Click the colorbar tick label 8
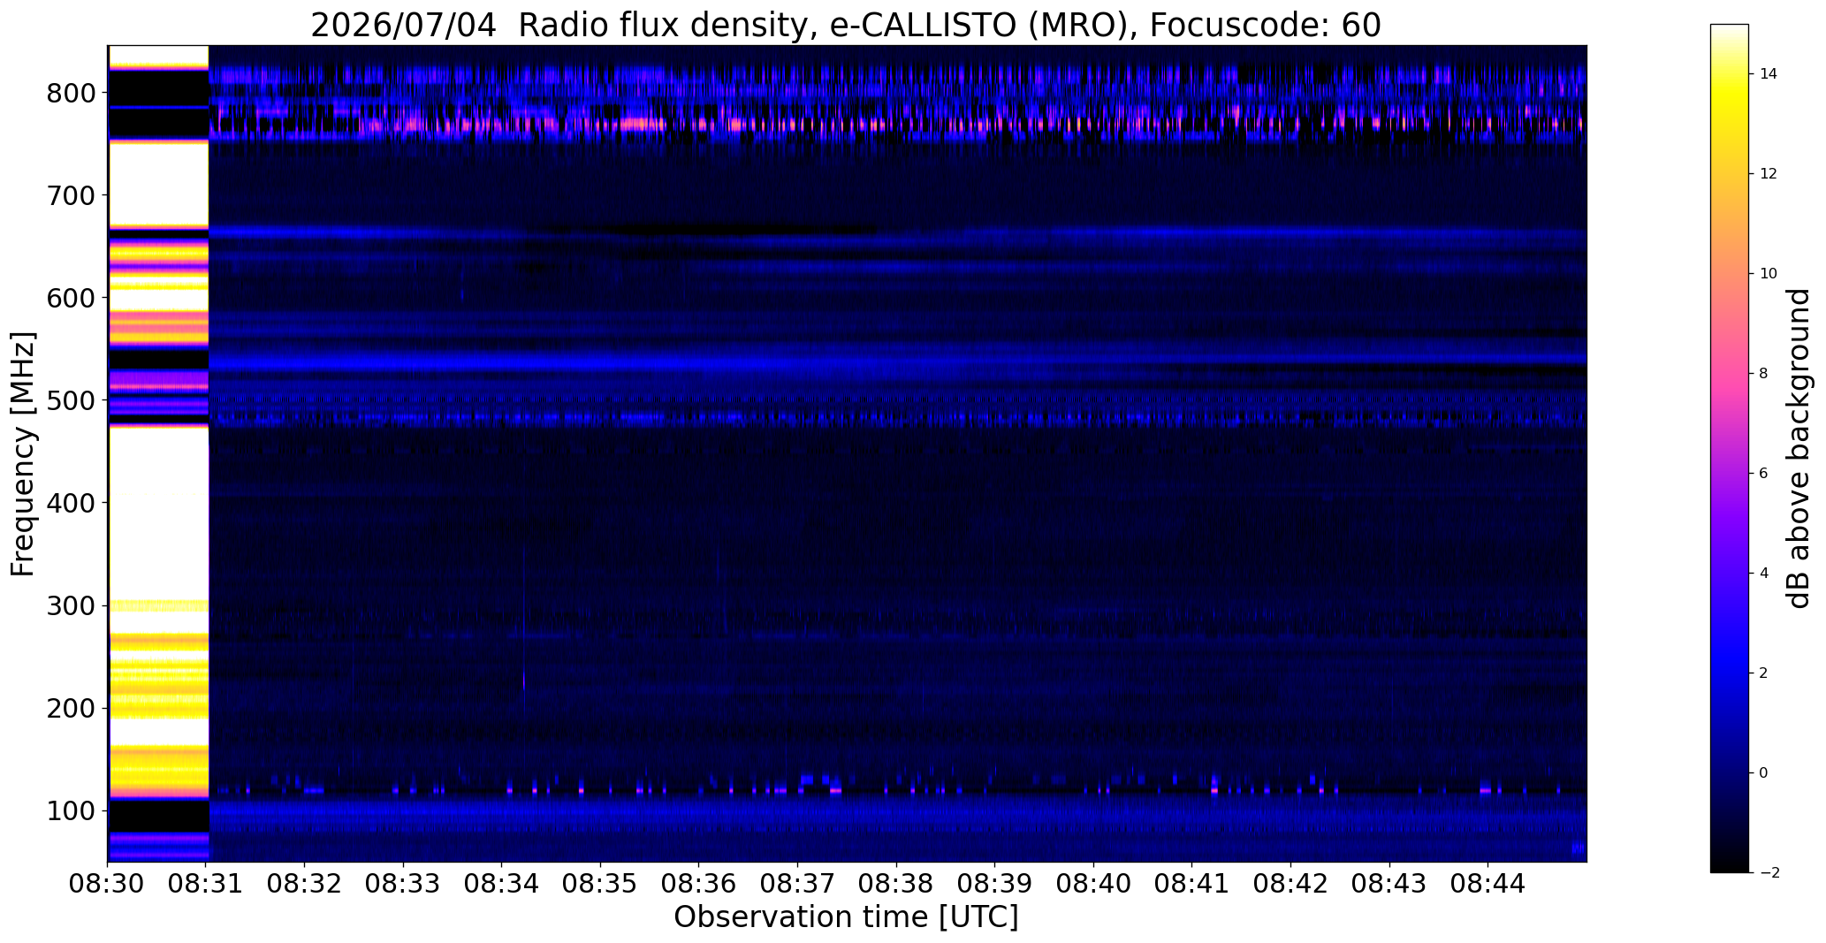This screenshot has width=1826, height=943. 1764,374
